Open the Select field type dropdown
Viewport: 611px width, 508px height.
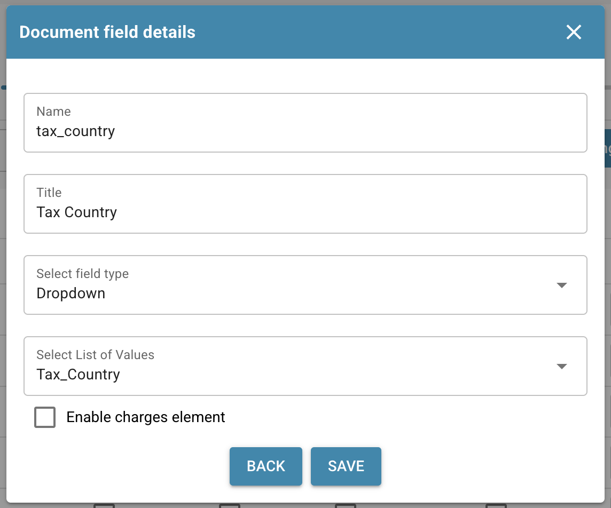tap(304, 285)
